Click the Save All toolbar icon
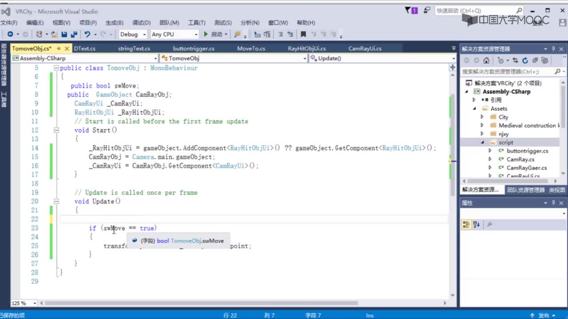This screenshot has width=568, height=319. click(x=74, y=34)
